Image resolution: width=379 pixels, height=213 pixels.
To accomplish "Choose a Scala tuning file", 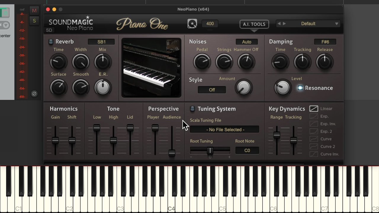I will click(x=225, y=130).
